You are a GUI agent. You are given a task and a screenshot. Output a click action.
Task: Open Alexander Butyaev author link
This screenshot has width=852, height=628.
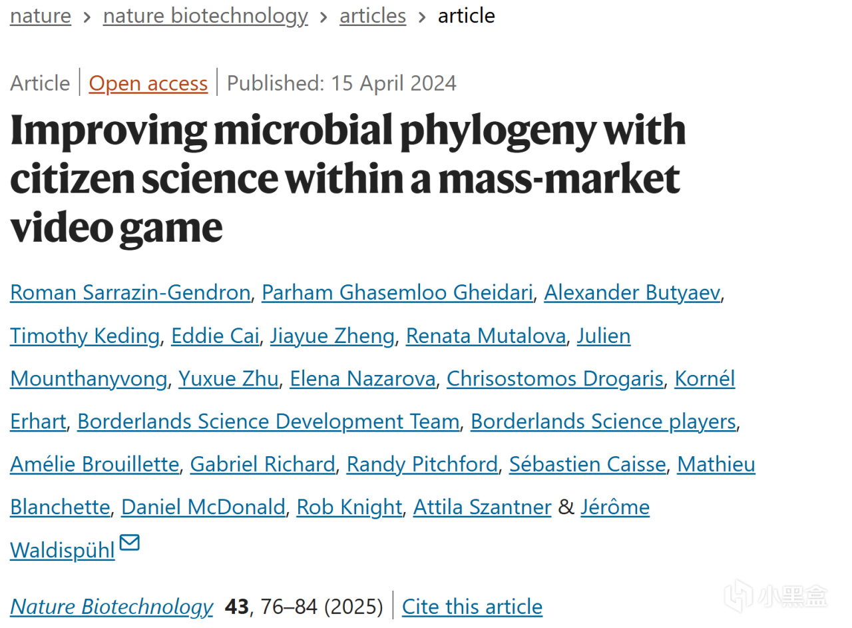coord(632,292)
